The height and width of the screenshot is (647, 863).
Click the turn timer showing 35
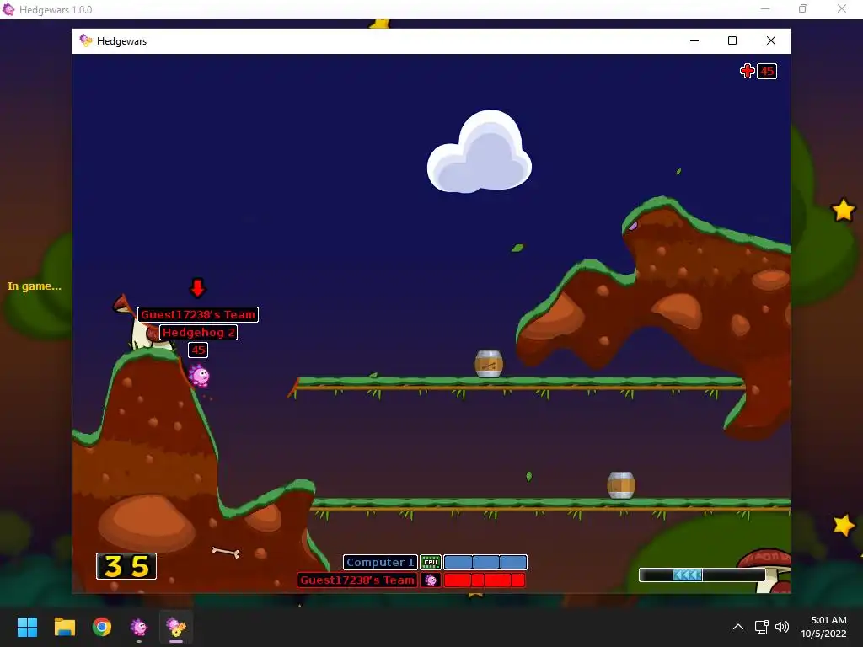point(126,566)
